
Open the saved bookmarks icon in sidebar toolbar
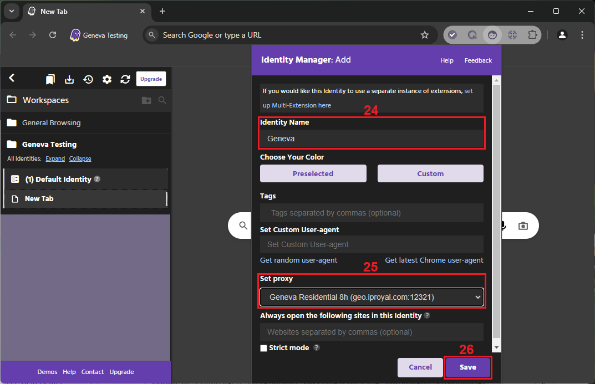(x=50, y=79)
